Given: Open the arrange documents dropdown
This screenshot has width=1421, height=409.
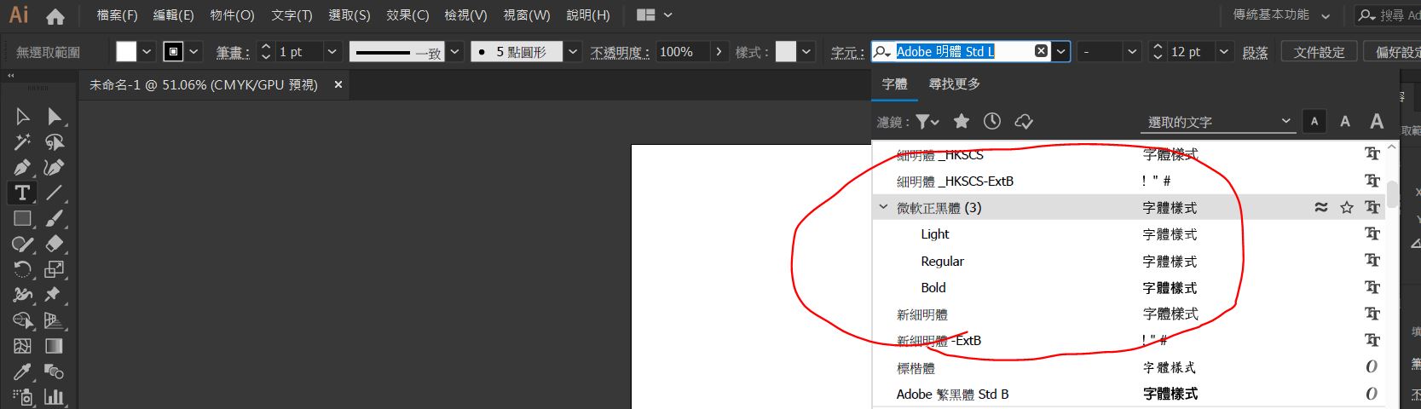Looking at the screenshot, I should pos(655,15).
